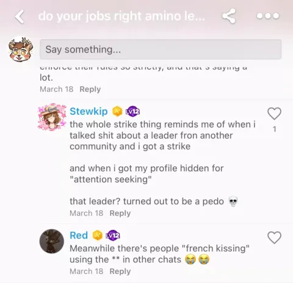The image size is (293, 283).
Task: Tap the deer avatar beside comment box
Action: coord(20,50)
